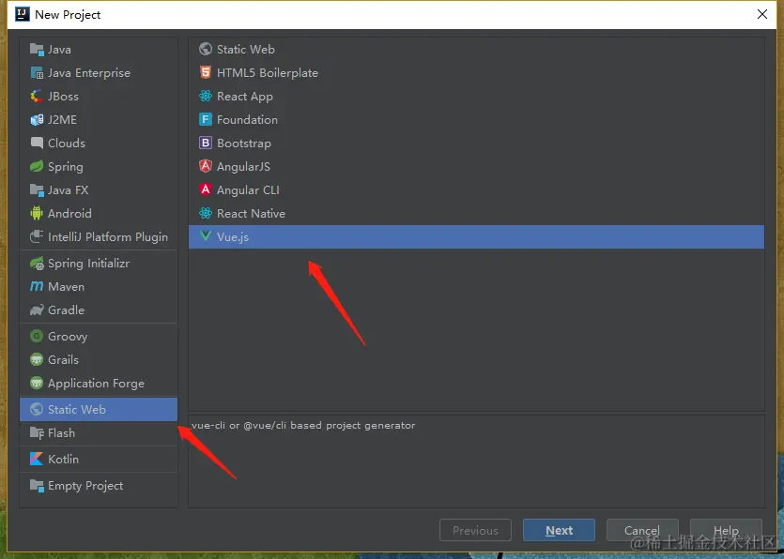
Task: Click the disabled Previous button
Action: coord(475,530)
